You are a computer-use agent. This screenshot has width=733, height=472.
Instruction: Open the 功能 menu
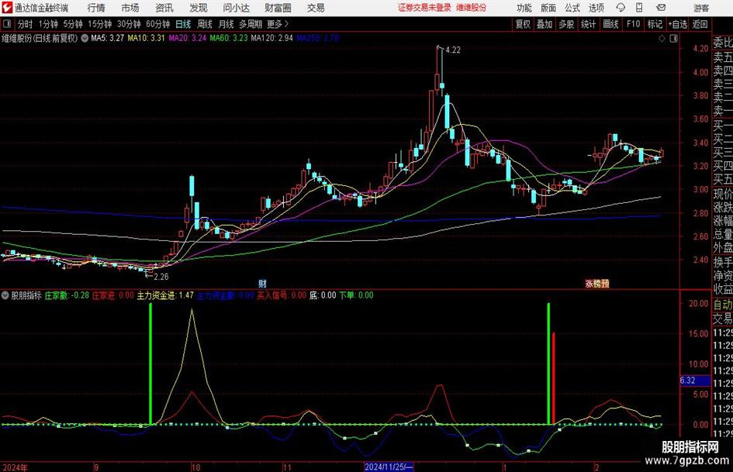[524, 8]
